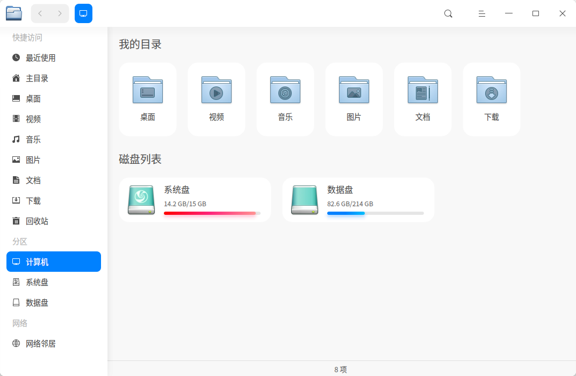Screen dimensions: 576x376
Task: Click the 8 项 status bar text
Action: pyautogui.click(x=341, y=370)
